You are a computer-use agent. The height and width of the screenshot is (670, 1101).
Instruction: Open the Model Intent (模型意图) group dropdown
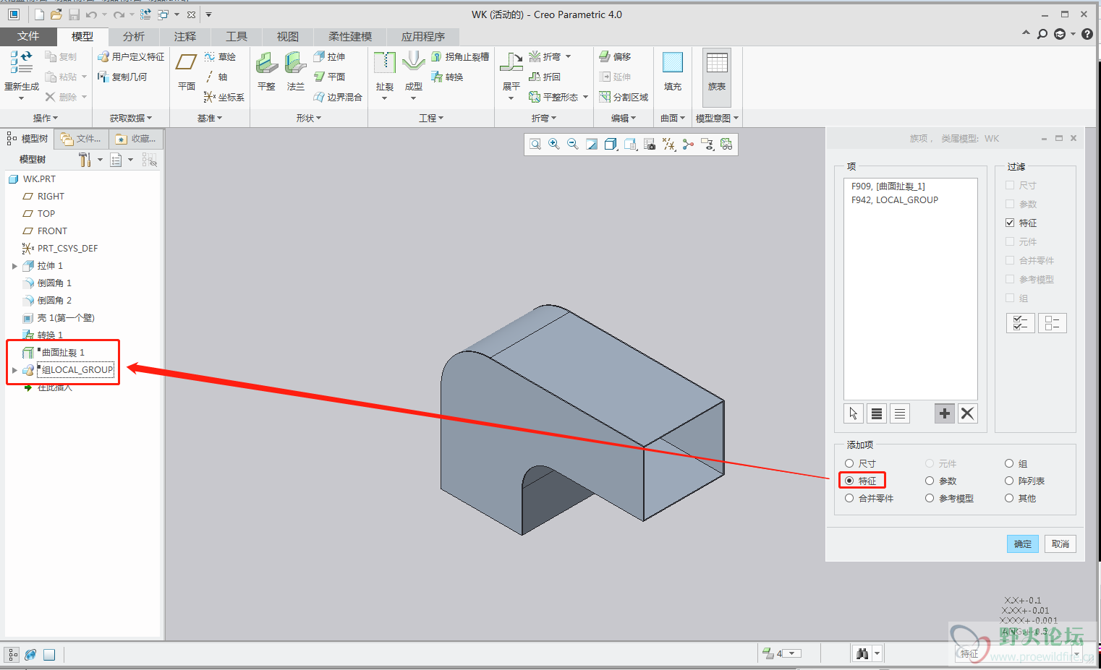pos(717,118)
